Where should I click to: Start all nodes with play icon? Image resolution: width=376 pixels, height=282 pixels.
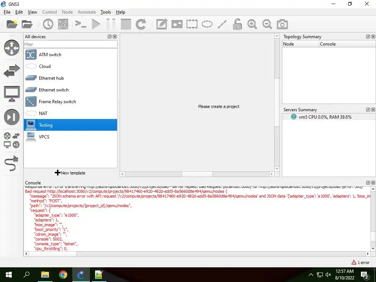tap(96, 24)
